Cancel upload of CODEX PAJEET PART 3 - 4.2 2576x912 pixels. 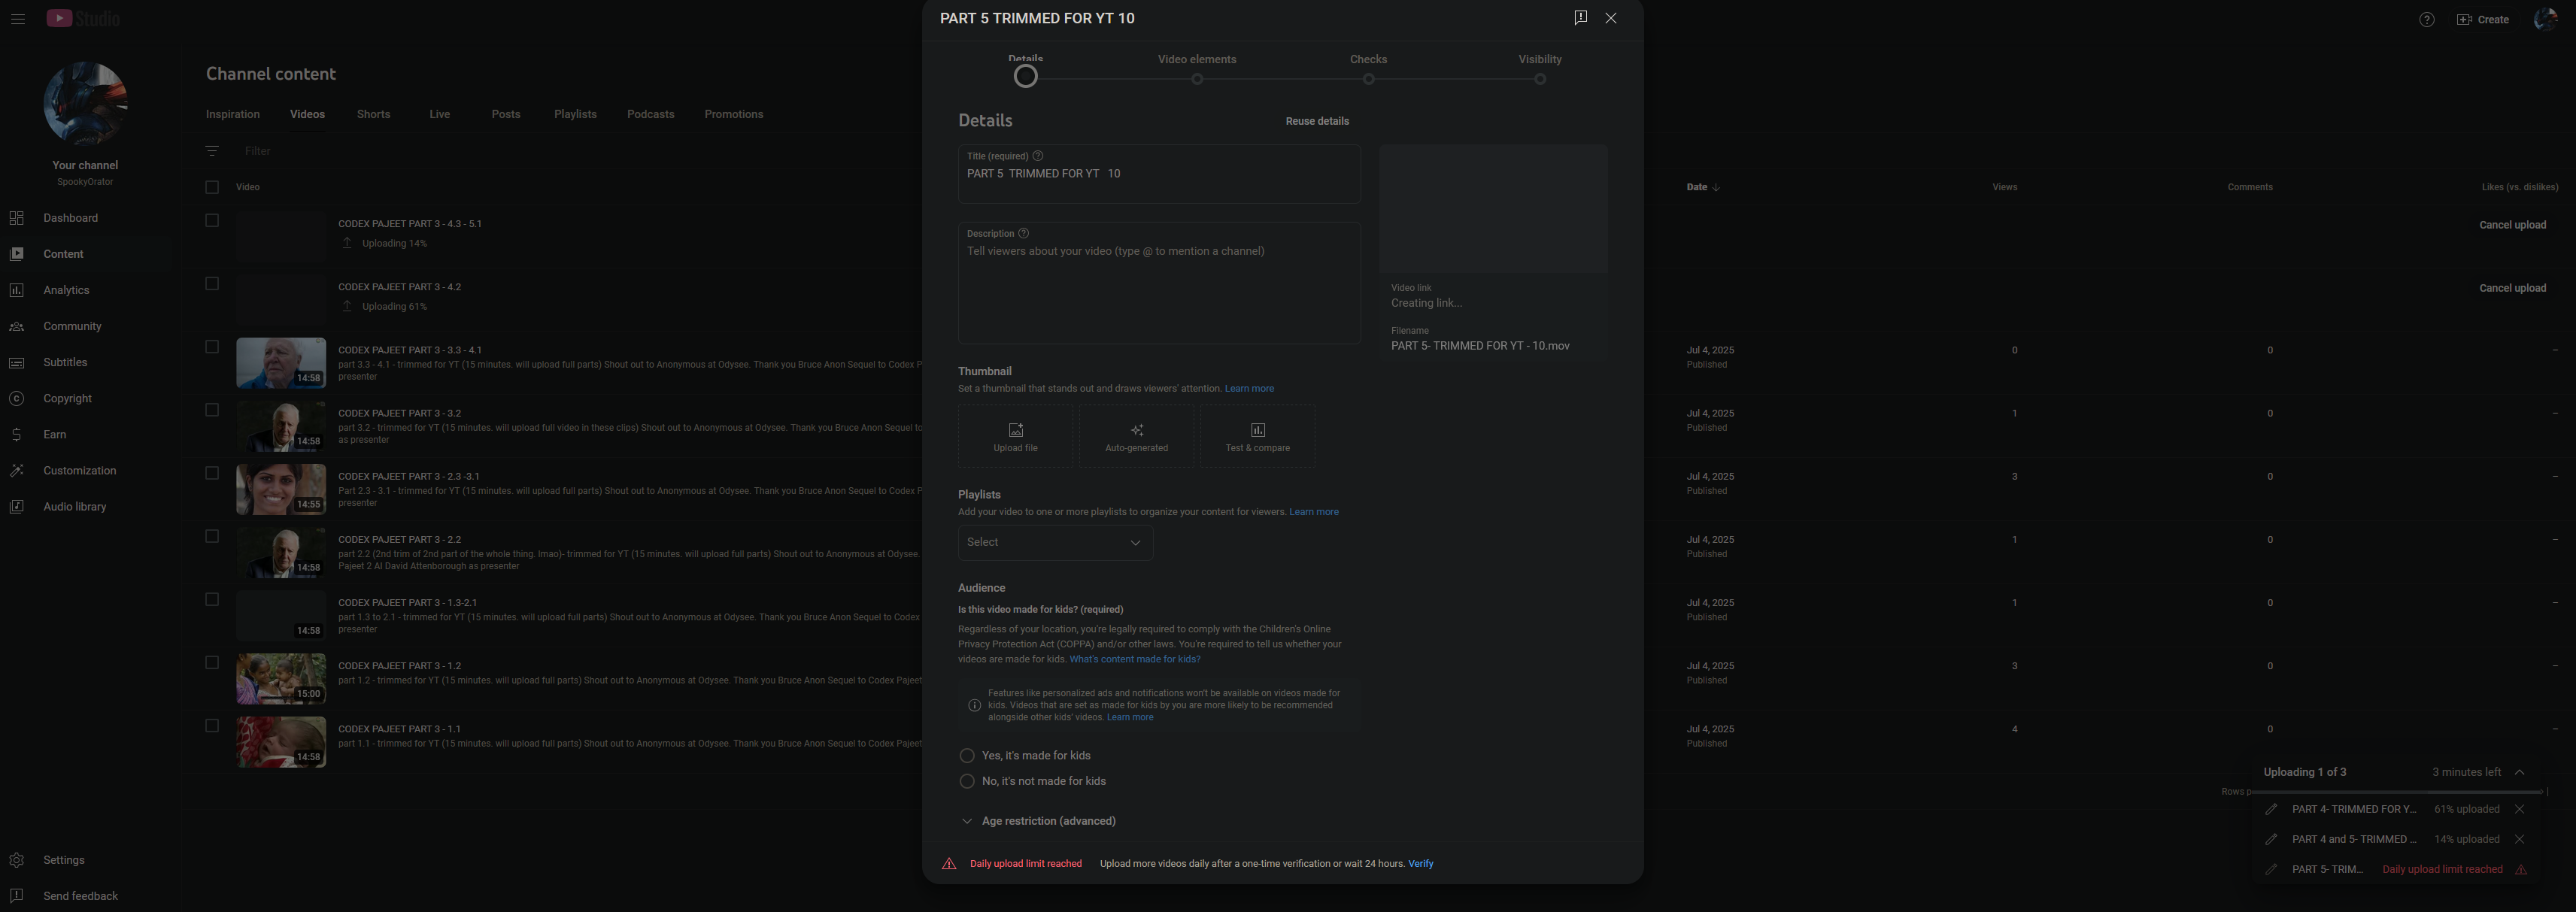(x=2512, y=288)
